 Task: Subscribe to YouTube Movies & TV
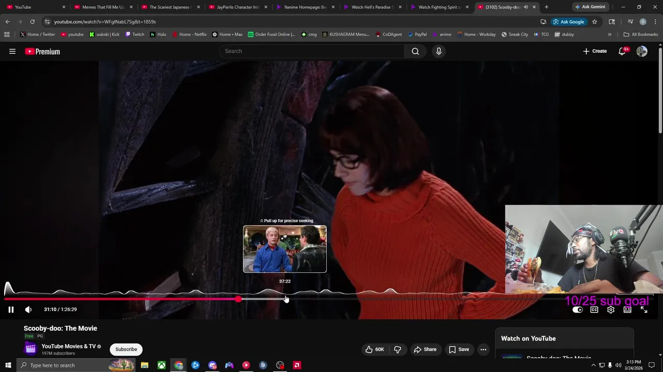(126, 349)
